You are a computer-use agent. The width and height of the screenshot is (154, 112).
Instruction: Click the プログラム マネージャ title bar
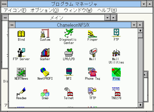[74, 4]
